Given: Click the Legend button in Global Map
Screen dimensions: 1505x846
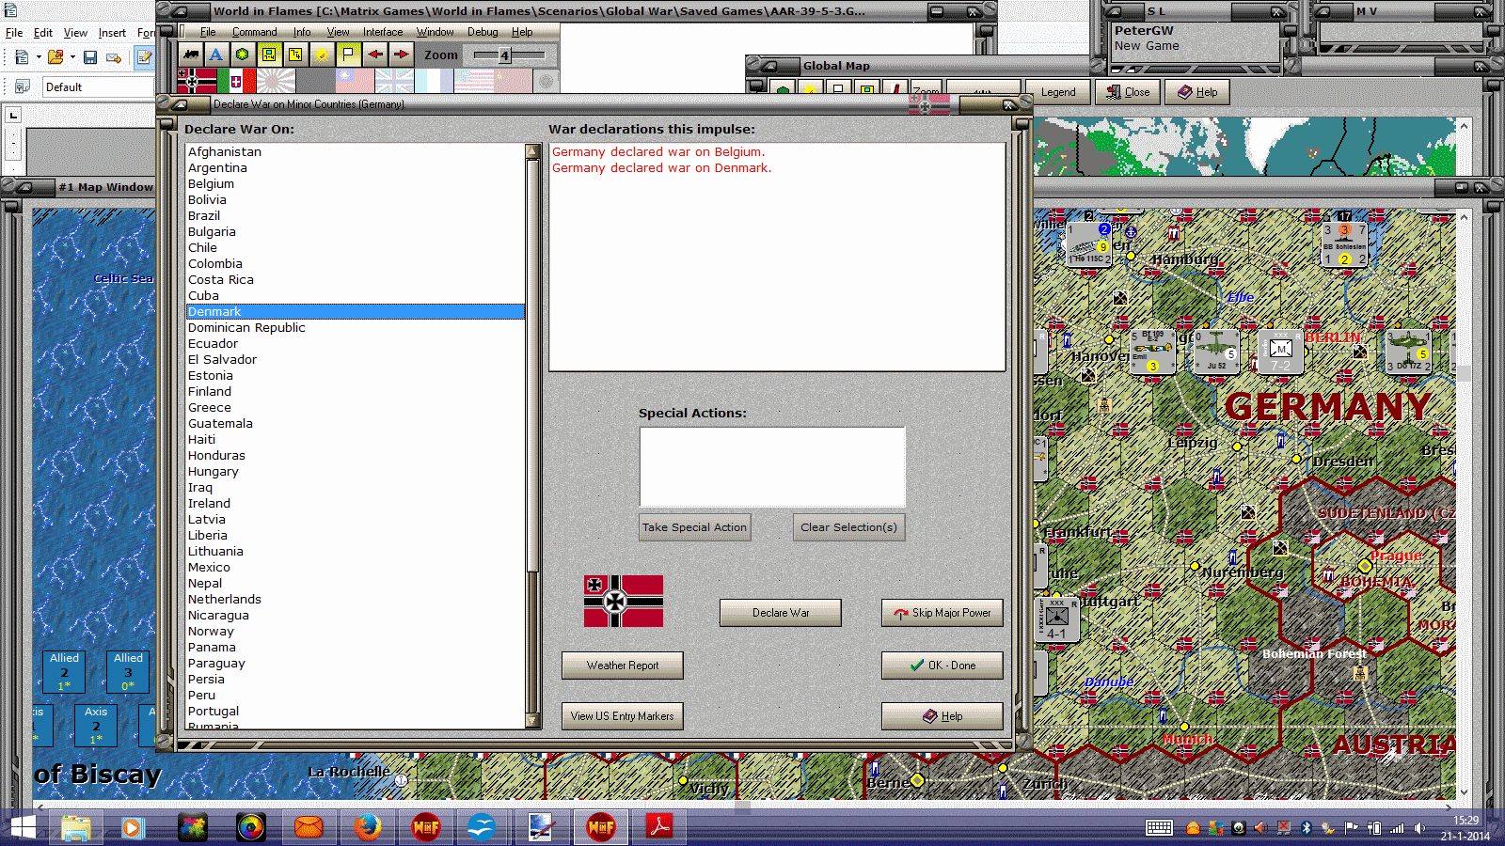Looking at the screenshot, I should (1057, 92).
